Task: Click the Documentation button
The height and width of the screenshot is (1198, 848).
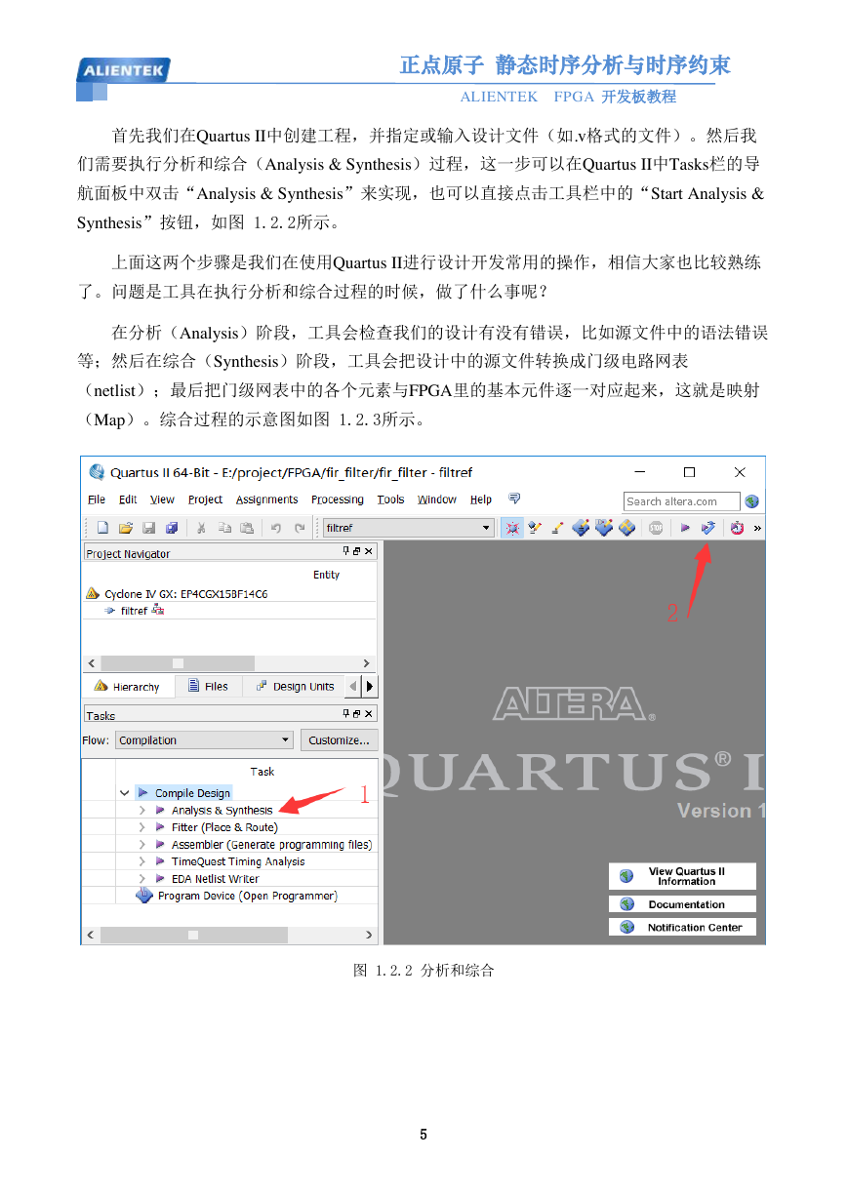Action: pos(682,904)
